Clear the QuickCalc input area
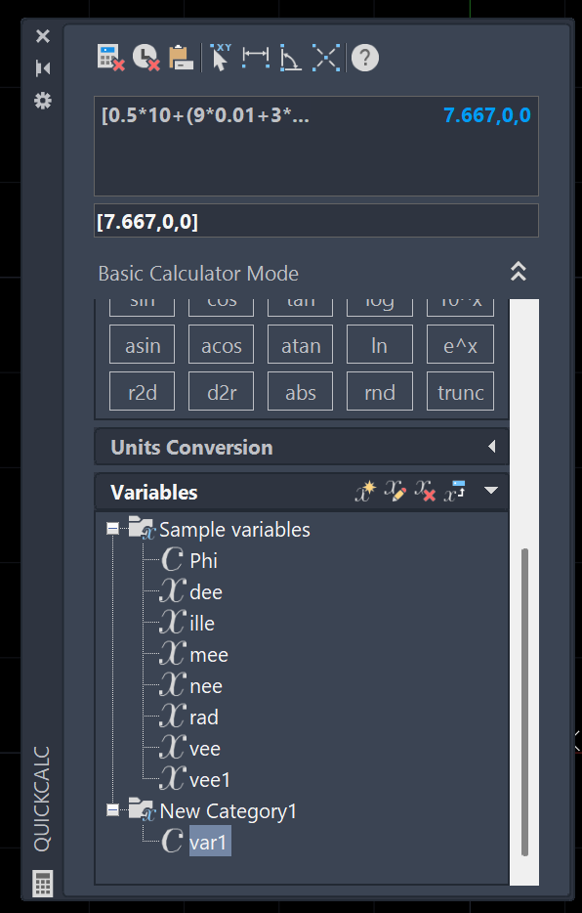 coord(108,58)
